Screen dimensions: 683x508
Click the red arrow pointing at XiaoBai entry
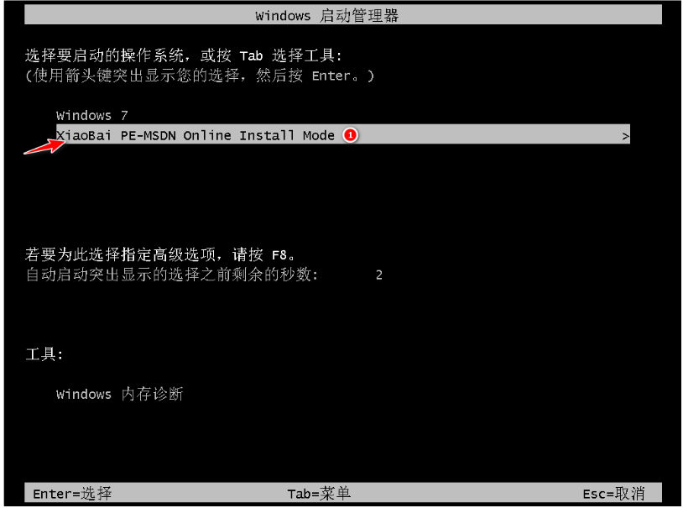44,146
